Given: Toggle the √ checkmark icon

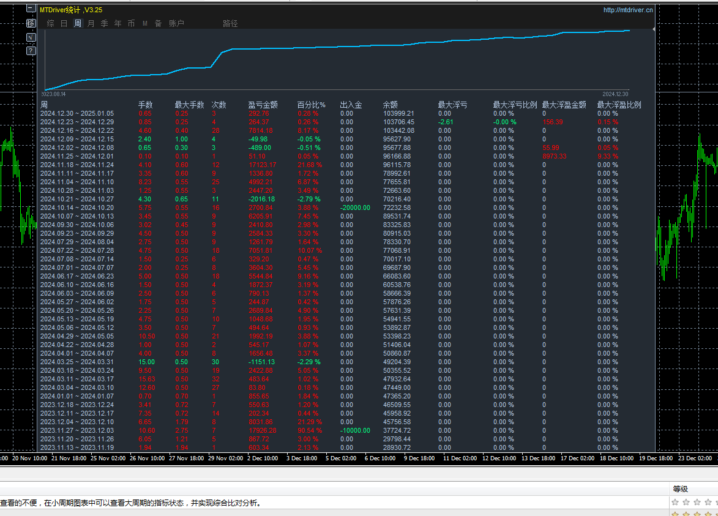Looking at the screenshot, I should pos(31,37).
